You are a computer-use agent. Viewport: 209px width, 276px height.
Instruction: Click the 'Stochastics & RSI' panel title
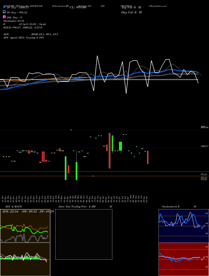179,207
